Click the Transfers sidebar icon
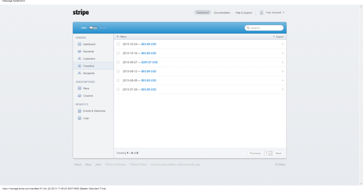 [x=79, y=66]
